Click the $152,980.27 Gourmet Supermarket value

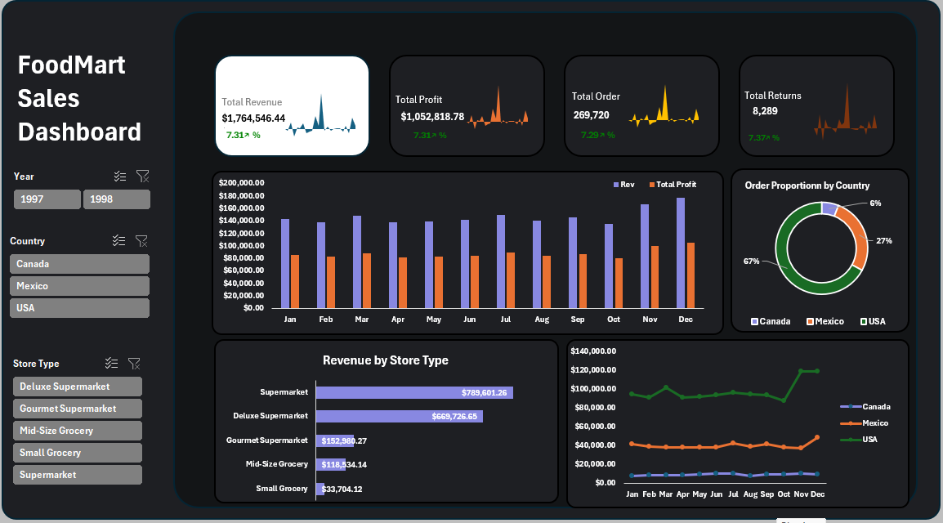coord(344,440)
